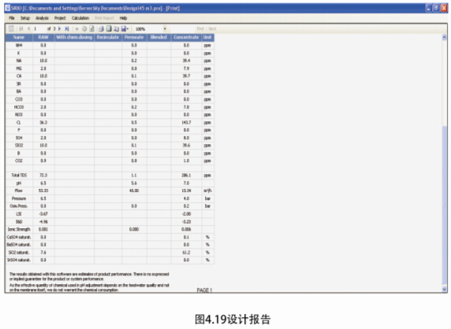Click the current page number field
The width and height of the screenshot is (451, 329).
(x=39, y=28)
